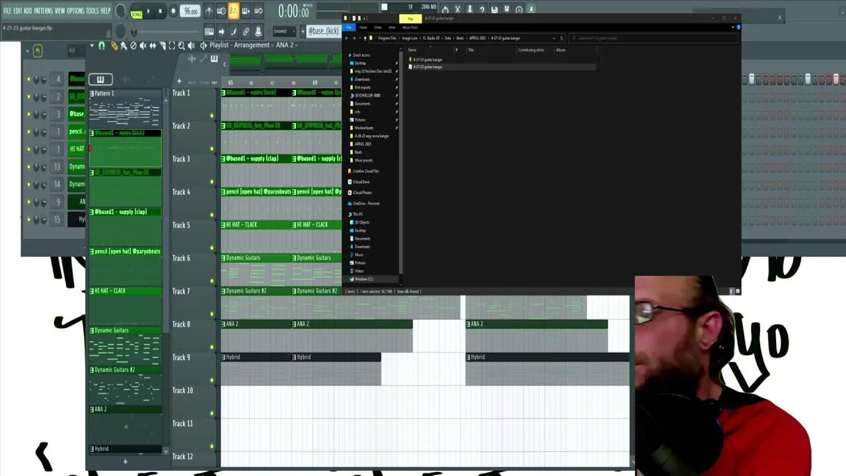Open File tab in Explorer window
846x476 pixels.
[x=350, y=27]
